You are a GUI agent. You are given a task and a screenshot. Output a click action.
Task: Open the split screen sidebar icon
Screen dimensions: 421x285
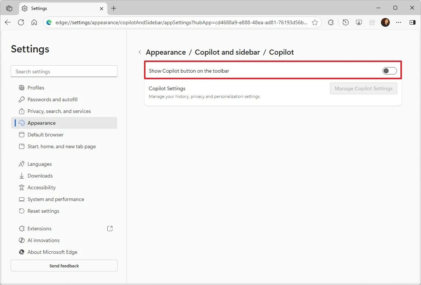pyautogui.click(x=412, y=22)
